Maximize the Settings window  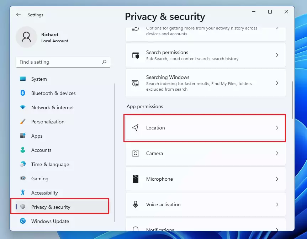(x=270, y=12)
